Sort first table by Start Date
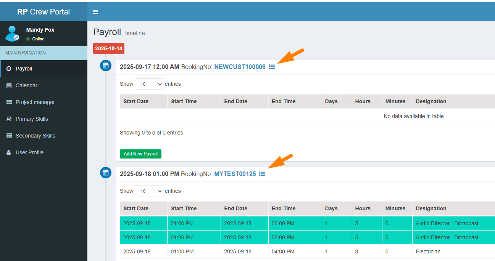The height and width of the screenshot is (261, 495). 144,101
